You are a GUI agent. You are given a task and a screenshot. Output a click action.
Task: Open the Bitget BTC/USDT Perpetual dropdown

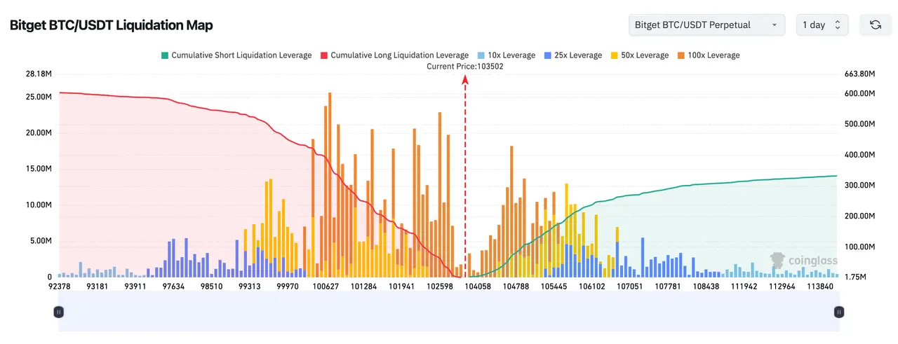coord(706,25)
